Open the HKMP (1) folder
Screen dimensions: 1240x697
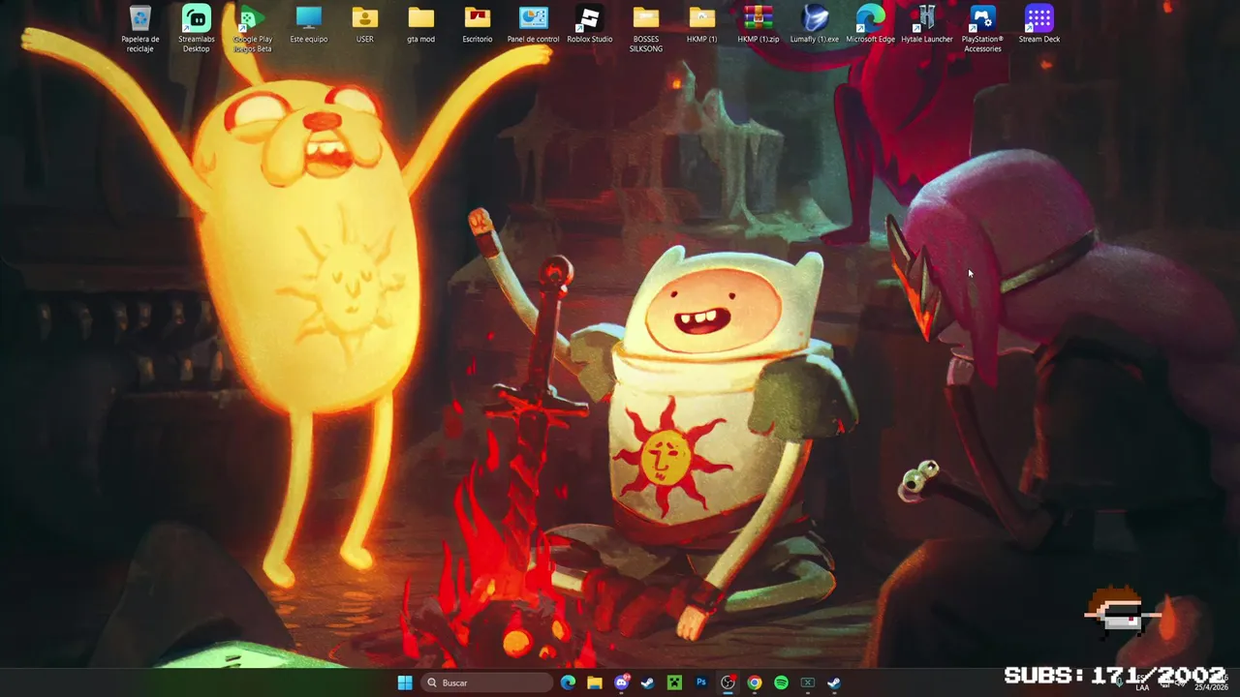tap(702, 25)
